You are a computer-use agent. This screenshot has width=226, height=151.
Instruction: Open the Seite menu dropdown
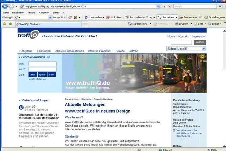click(x=206, y=24)
